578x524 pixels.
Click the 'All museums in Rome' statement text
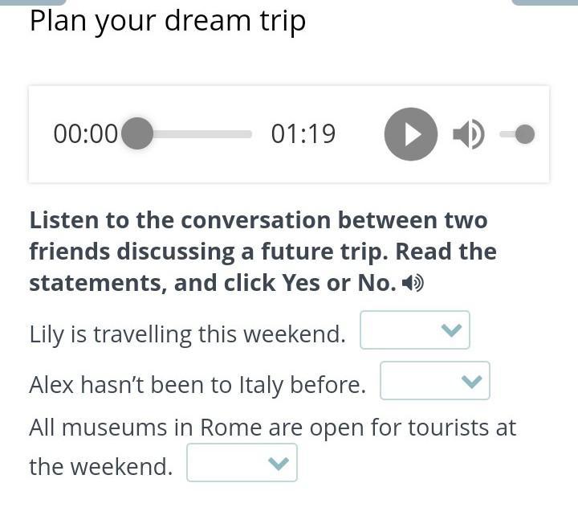[273, 447]
